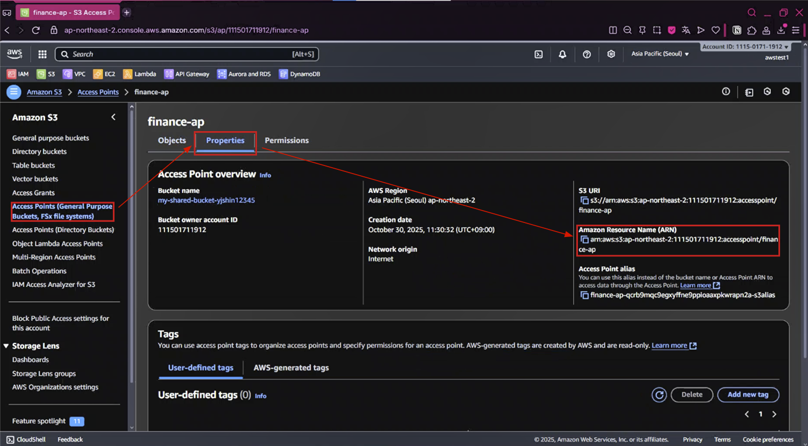The width and height of the screenshot is (808, 446).
Task: Switch to the Properties tab
Action: pos(225,141)
